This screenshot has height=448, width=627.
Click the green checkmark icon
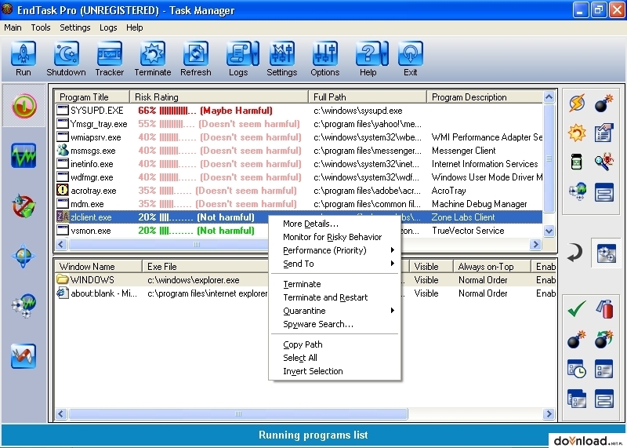(577, 308)
